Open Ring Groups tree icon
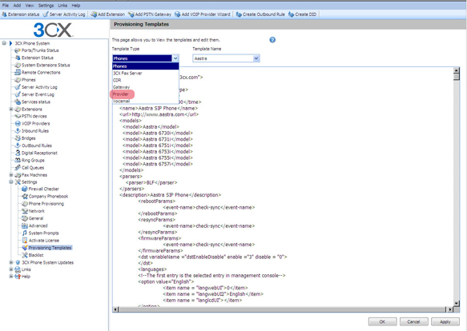 coord(18,160)
